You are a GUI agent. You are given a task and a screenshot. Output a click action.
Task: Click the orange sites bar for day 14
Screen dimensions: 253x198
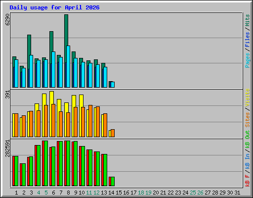click(x=113, y=133)
